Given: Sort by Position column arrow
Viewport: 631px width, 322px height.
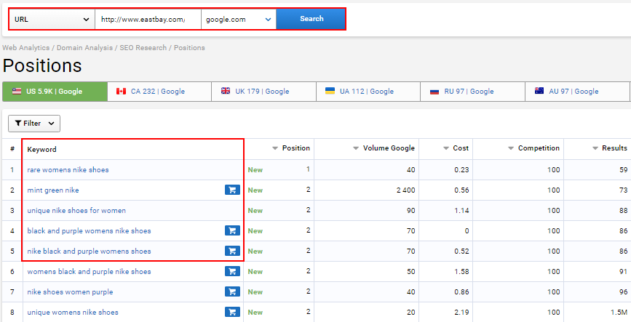Looking at the screenshot, I should tap(275, 148).
